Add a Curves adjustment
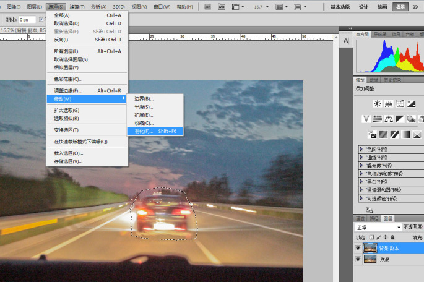 [x=400, y=103]
